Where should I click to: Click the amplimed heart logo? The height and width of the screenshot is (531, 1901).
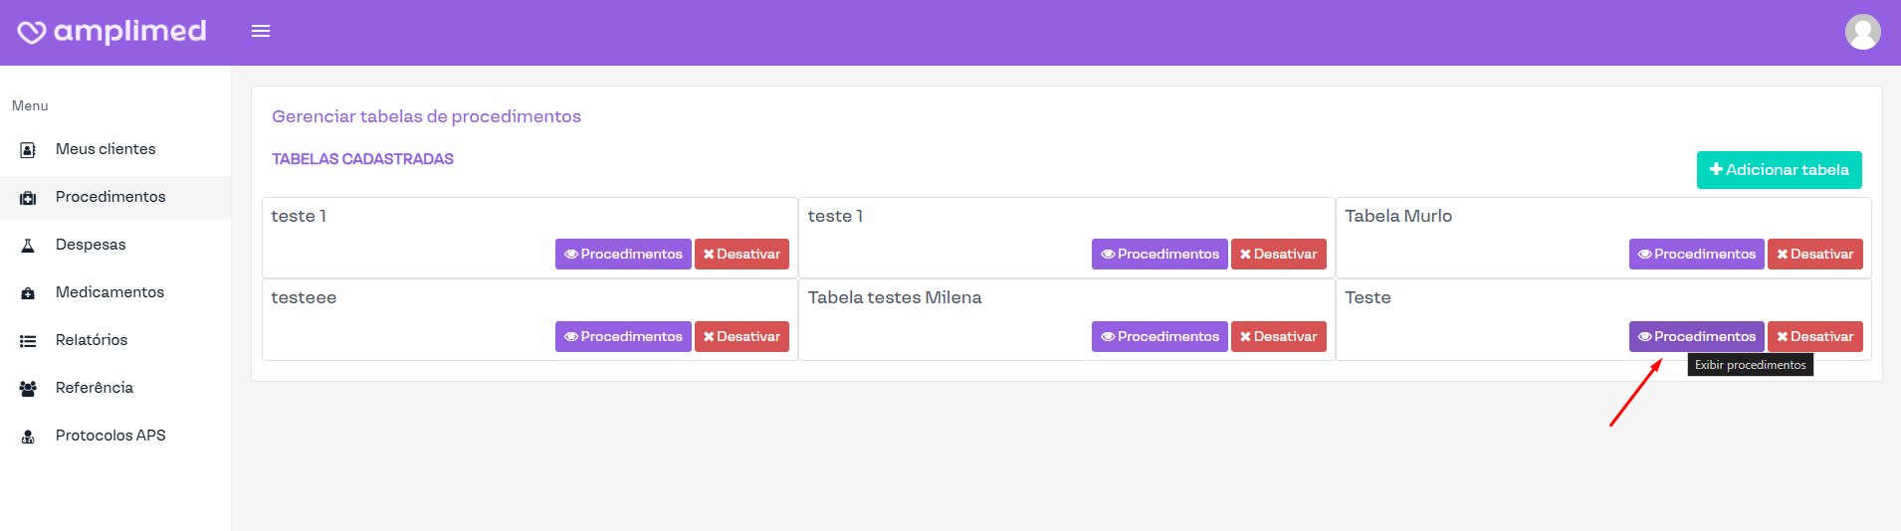(32, 32)
